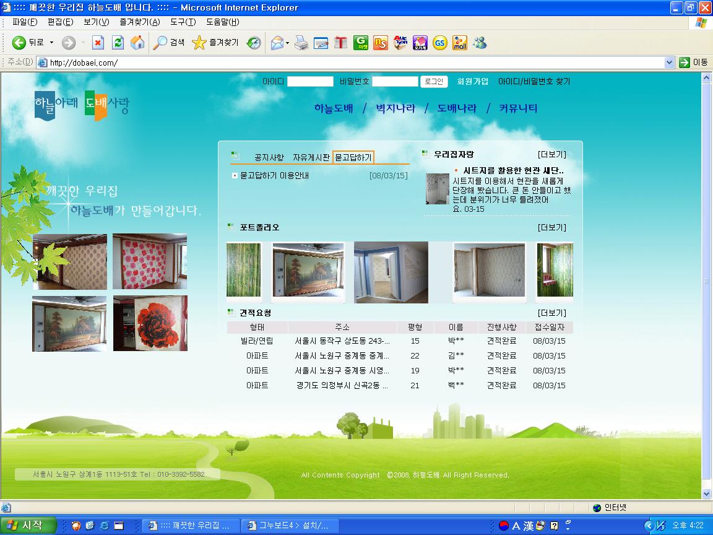Image resolution: width=713 pixels, height=535 pixels.
Task: Click the Mail envelope toolbar icon
Action: (276, 43)
